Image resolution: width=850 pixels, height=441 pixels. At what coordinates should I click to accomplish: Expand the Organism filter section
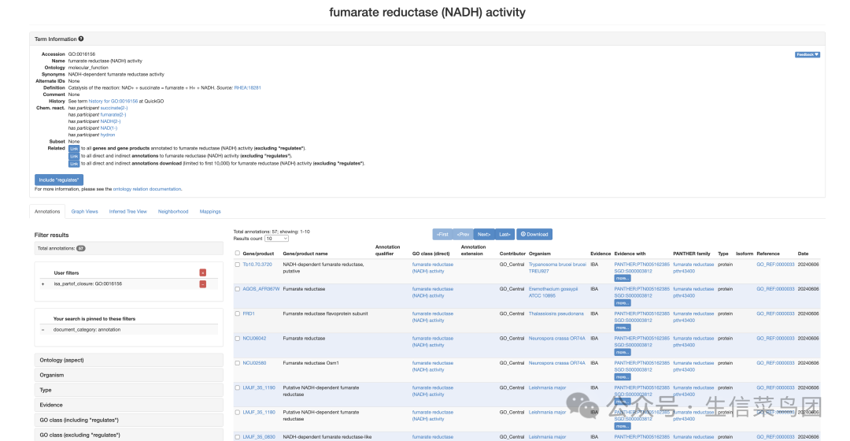click(129, 375)
